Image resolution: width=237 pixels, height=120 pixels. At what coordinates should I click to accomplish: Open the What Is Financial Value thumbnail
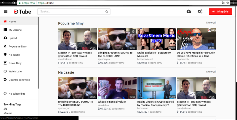[117, 88]
